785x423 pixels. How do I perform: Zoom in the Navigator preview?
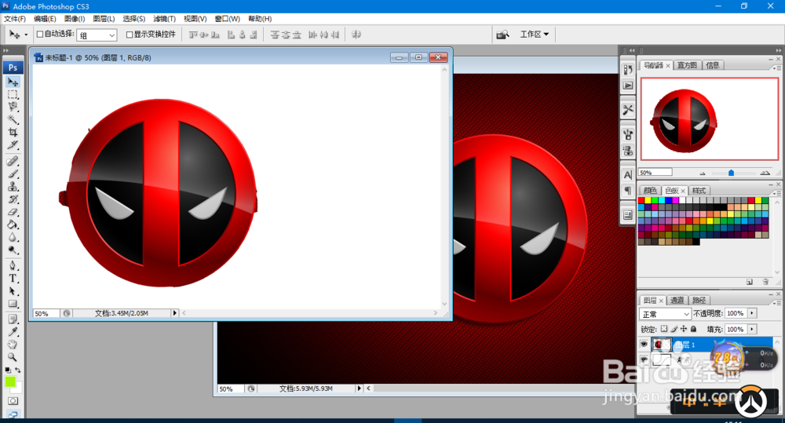(x=765, y=173)
